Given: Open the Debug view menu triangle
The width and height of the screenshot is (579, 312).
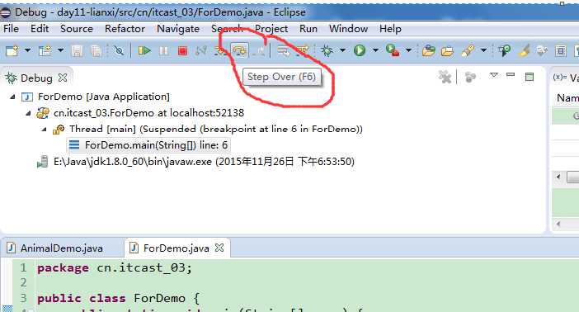Looking at the screenshot, I should pos(494,75).
